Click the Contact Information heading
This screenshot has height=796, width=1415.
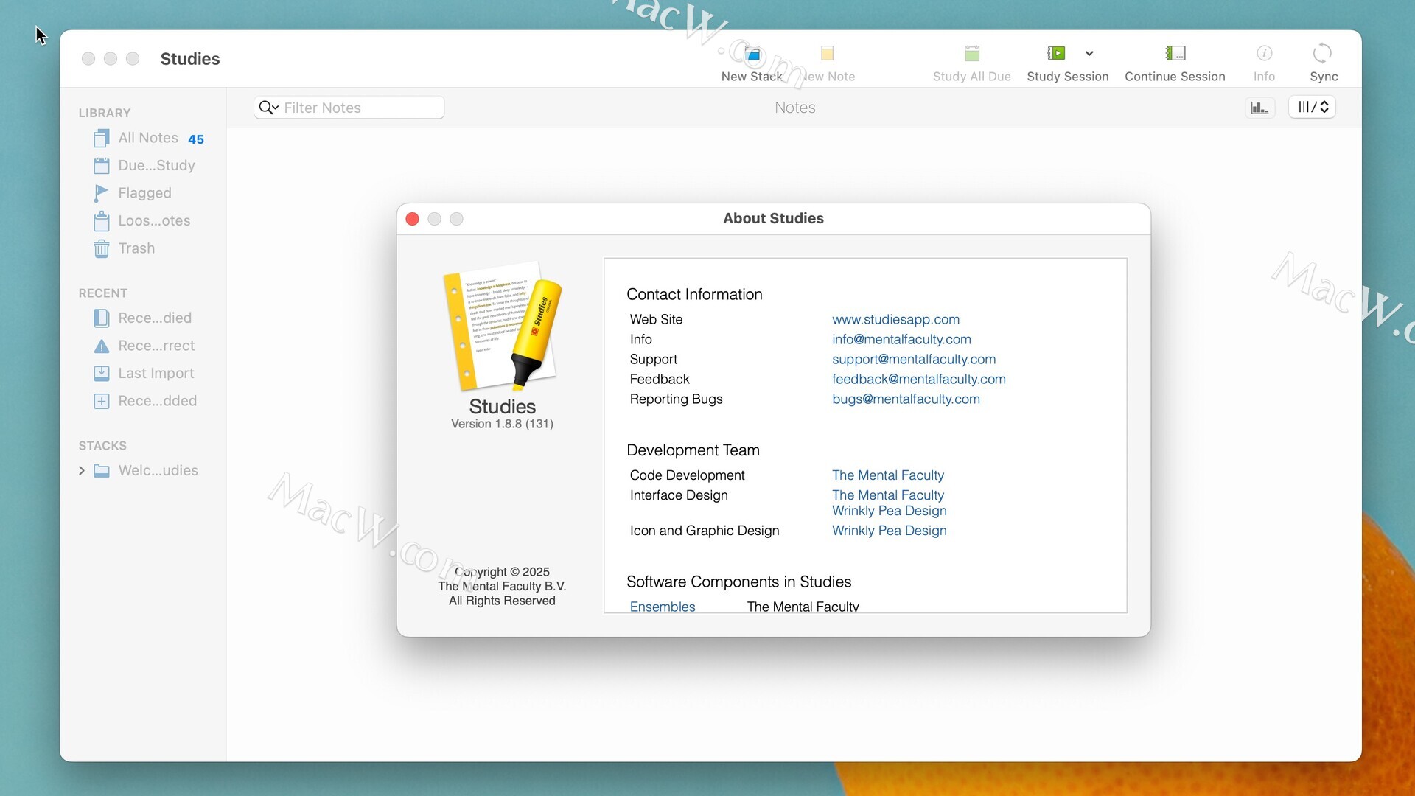click(694, 295)
